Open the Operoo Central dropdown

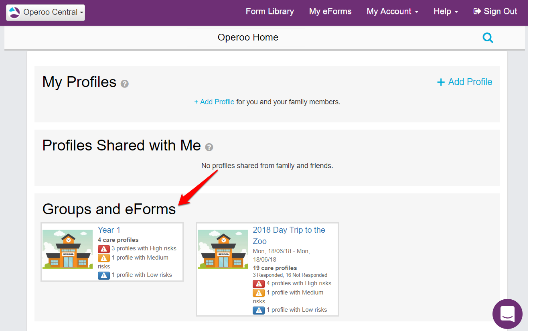pyautogui.click(x=45, y=12)
